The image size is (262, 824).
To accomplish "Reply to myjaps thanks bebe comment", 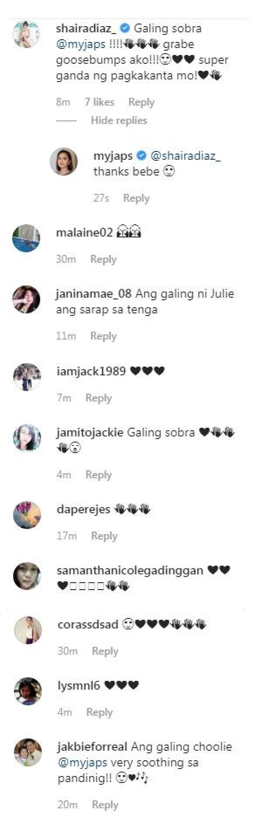I will click(136, 198).
